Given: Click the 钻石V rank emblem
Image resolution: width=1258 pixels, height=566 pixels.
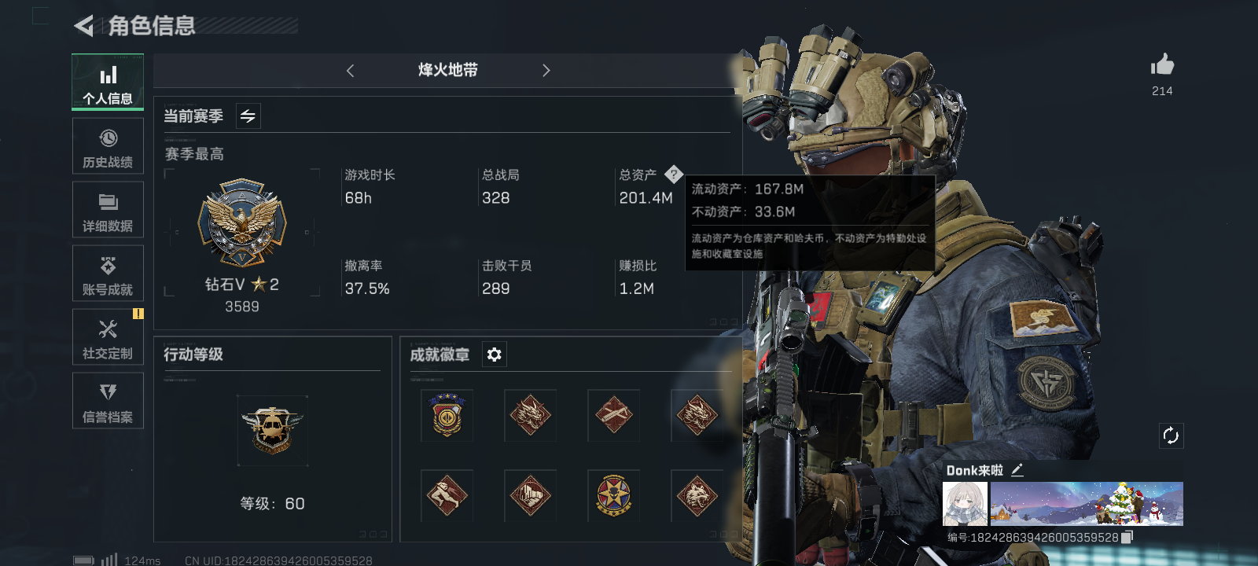Looking at the screenshot, I should pos(242,222).
